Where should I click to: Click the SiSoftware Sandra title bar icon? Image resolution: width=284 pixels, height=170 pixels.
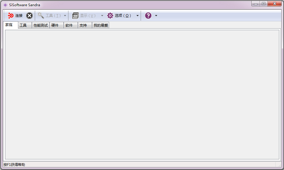tap(5, 5)
